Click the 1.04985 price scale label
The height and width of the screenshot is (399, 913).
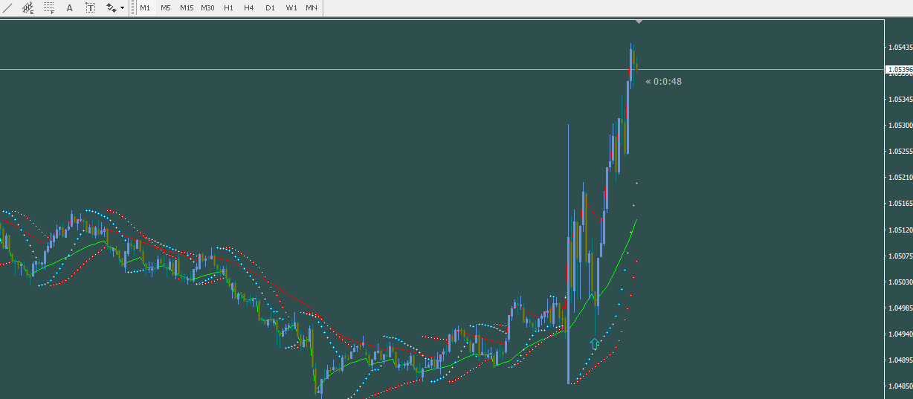click(900, 308)
